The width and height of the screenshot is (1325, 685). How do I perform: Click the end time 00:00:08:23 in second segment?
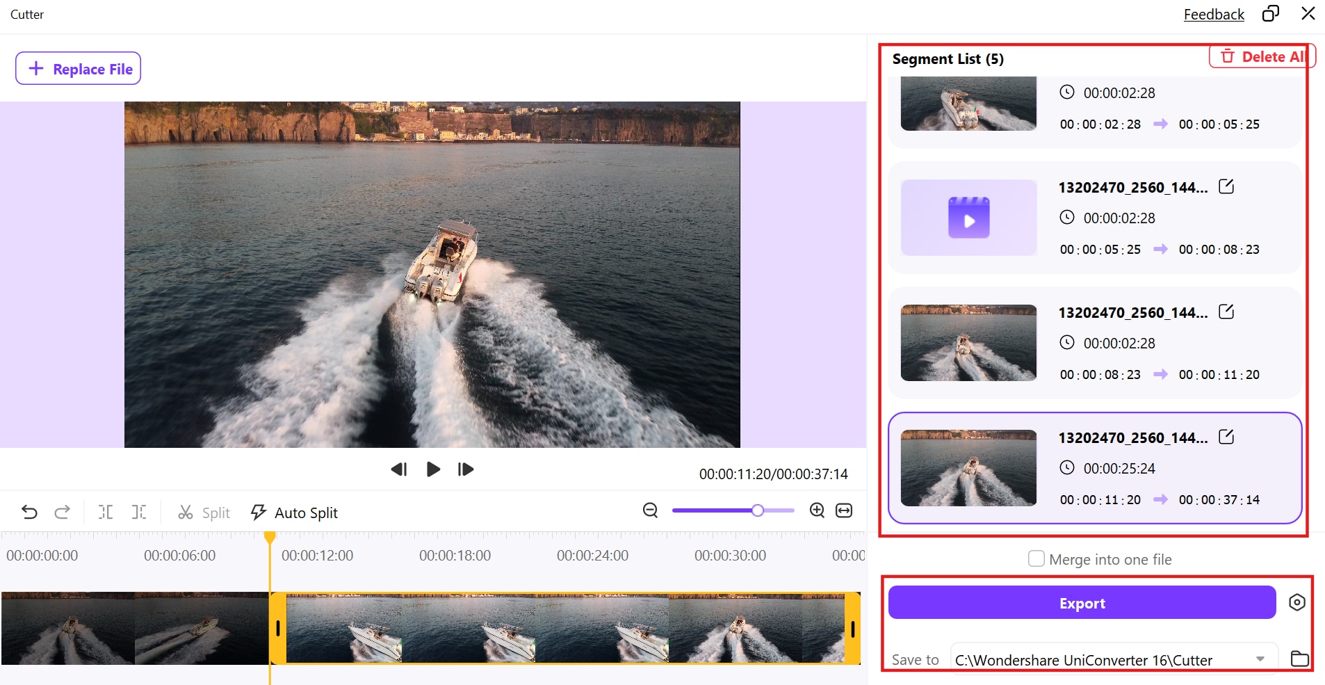click(x=1219, y=249)
